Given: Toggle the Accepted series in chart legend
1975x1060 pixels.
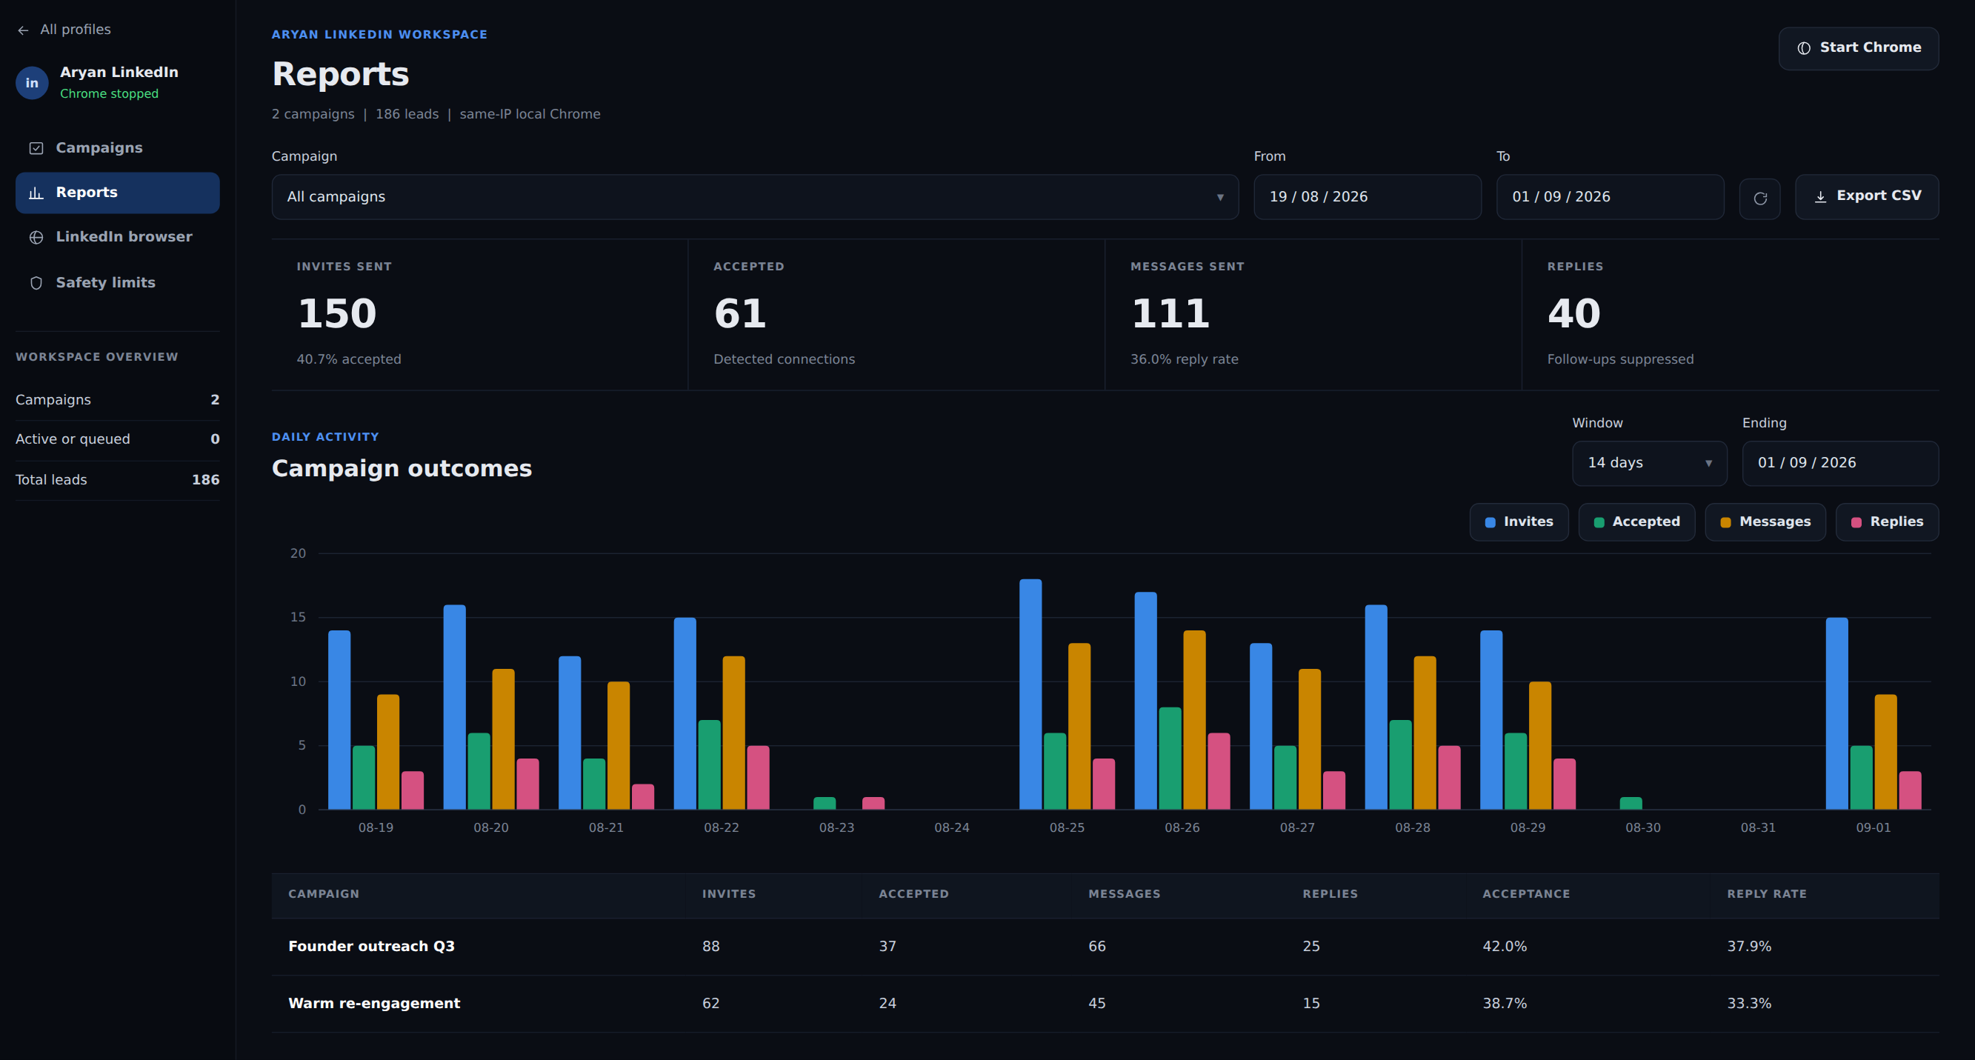Looking at the screenshot, I should pyautogui.click(x=1637, y=522).
